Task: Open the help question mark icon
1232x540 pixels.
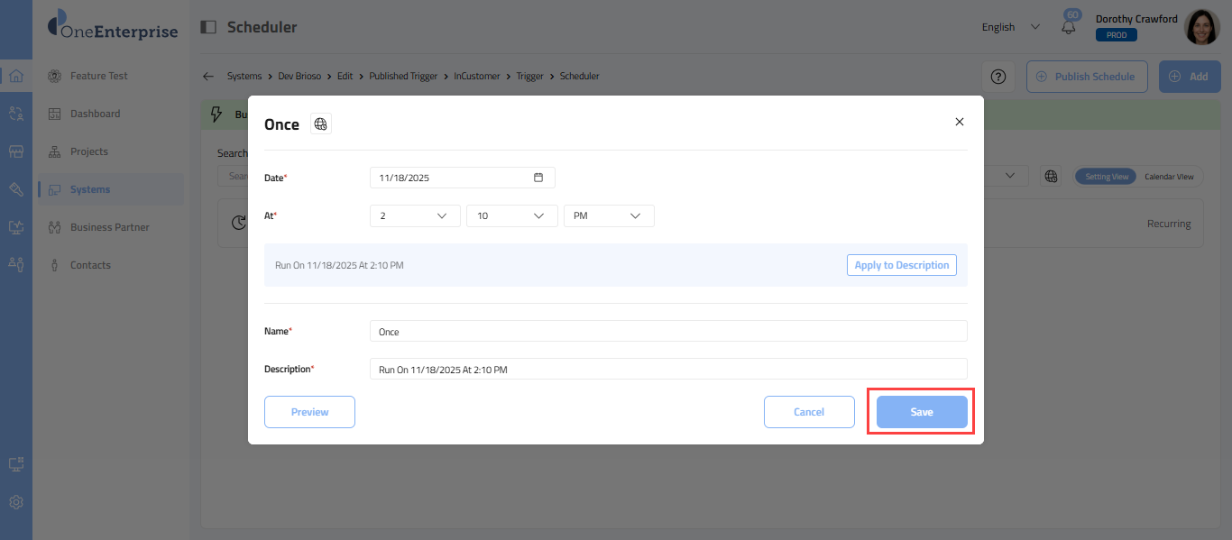Action: [x=998, y=77]
